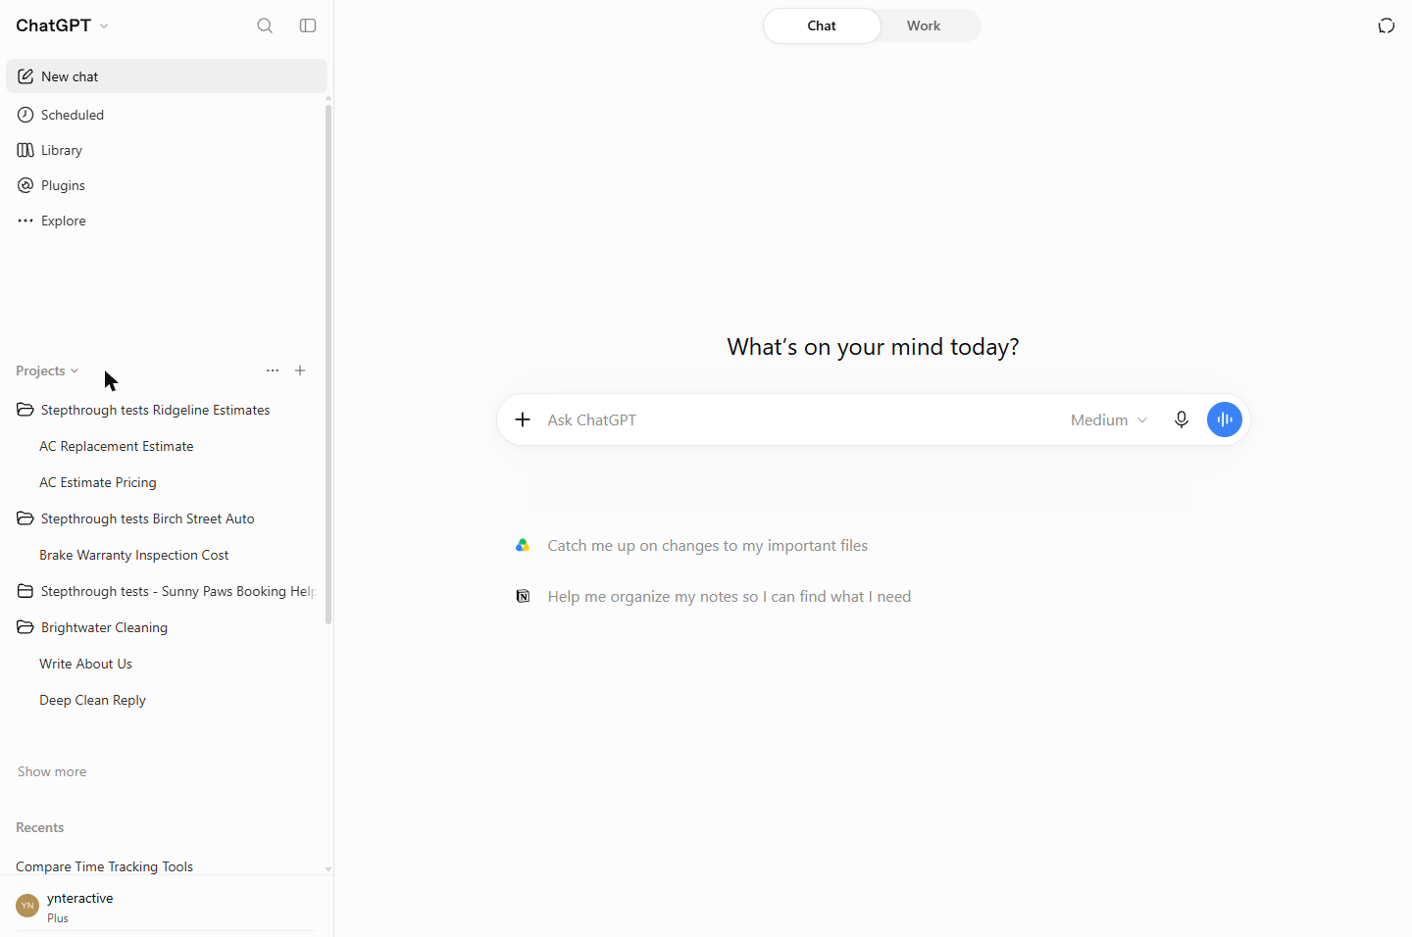Click the Ask ChatGPT input field
Screen dimensions: 1412x937
pyautogui.click(x=799, y=419)
